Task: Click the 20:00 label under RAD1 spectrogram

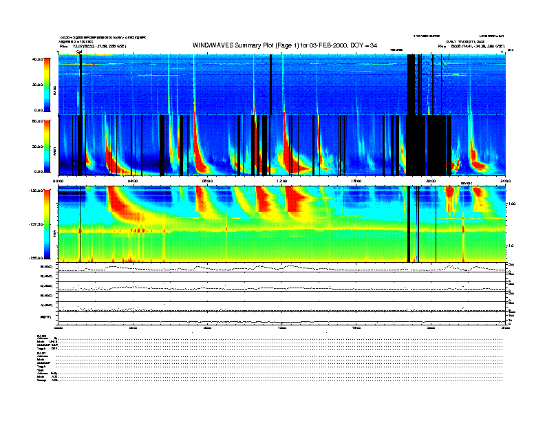Action: (x=431, y=181)
